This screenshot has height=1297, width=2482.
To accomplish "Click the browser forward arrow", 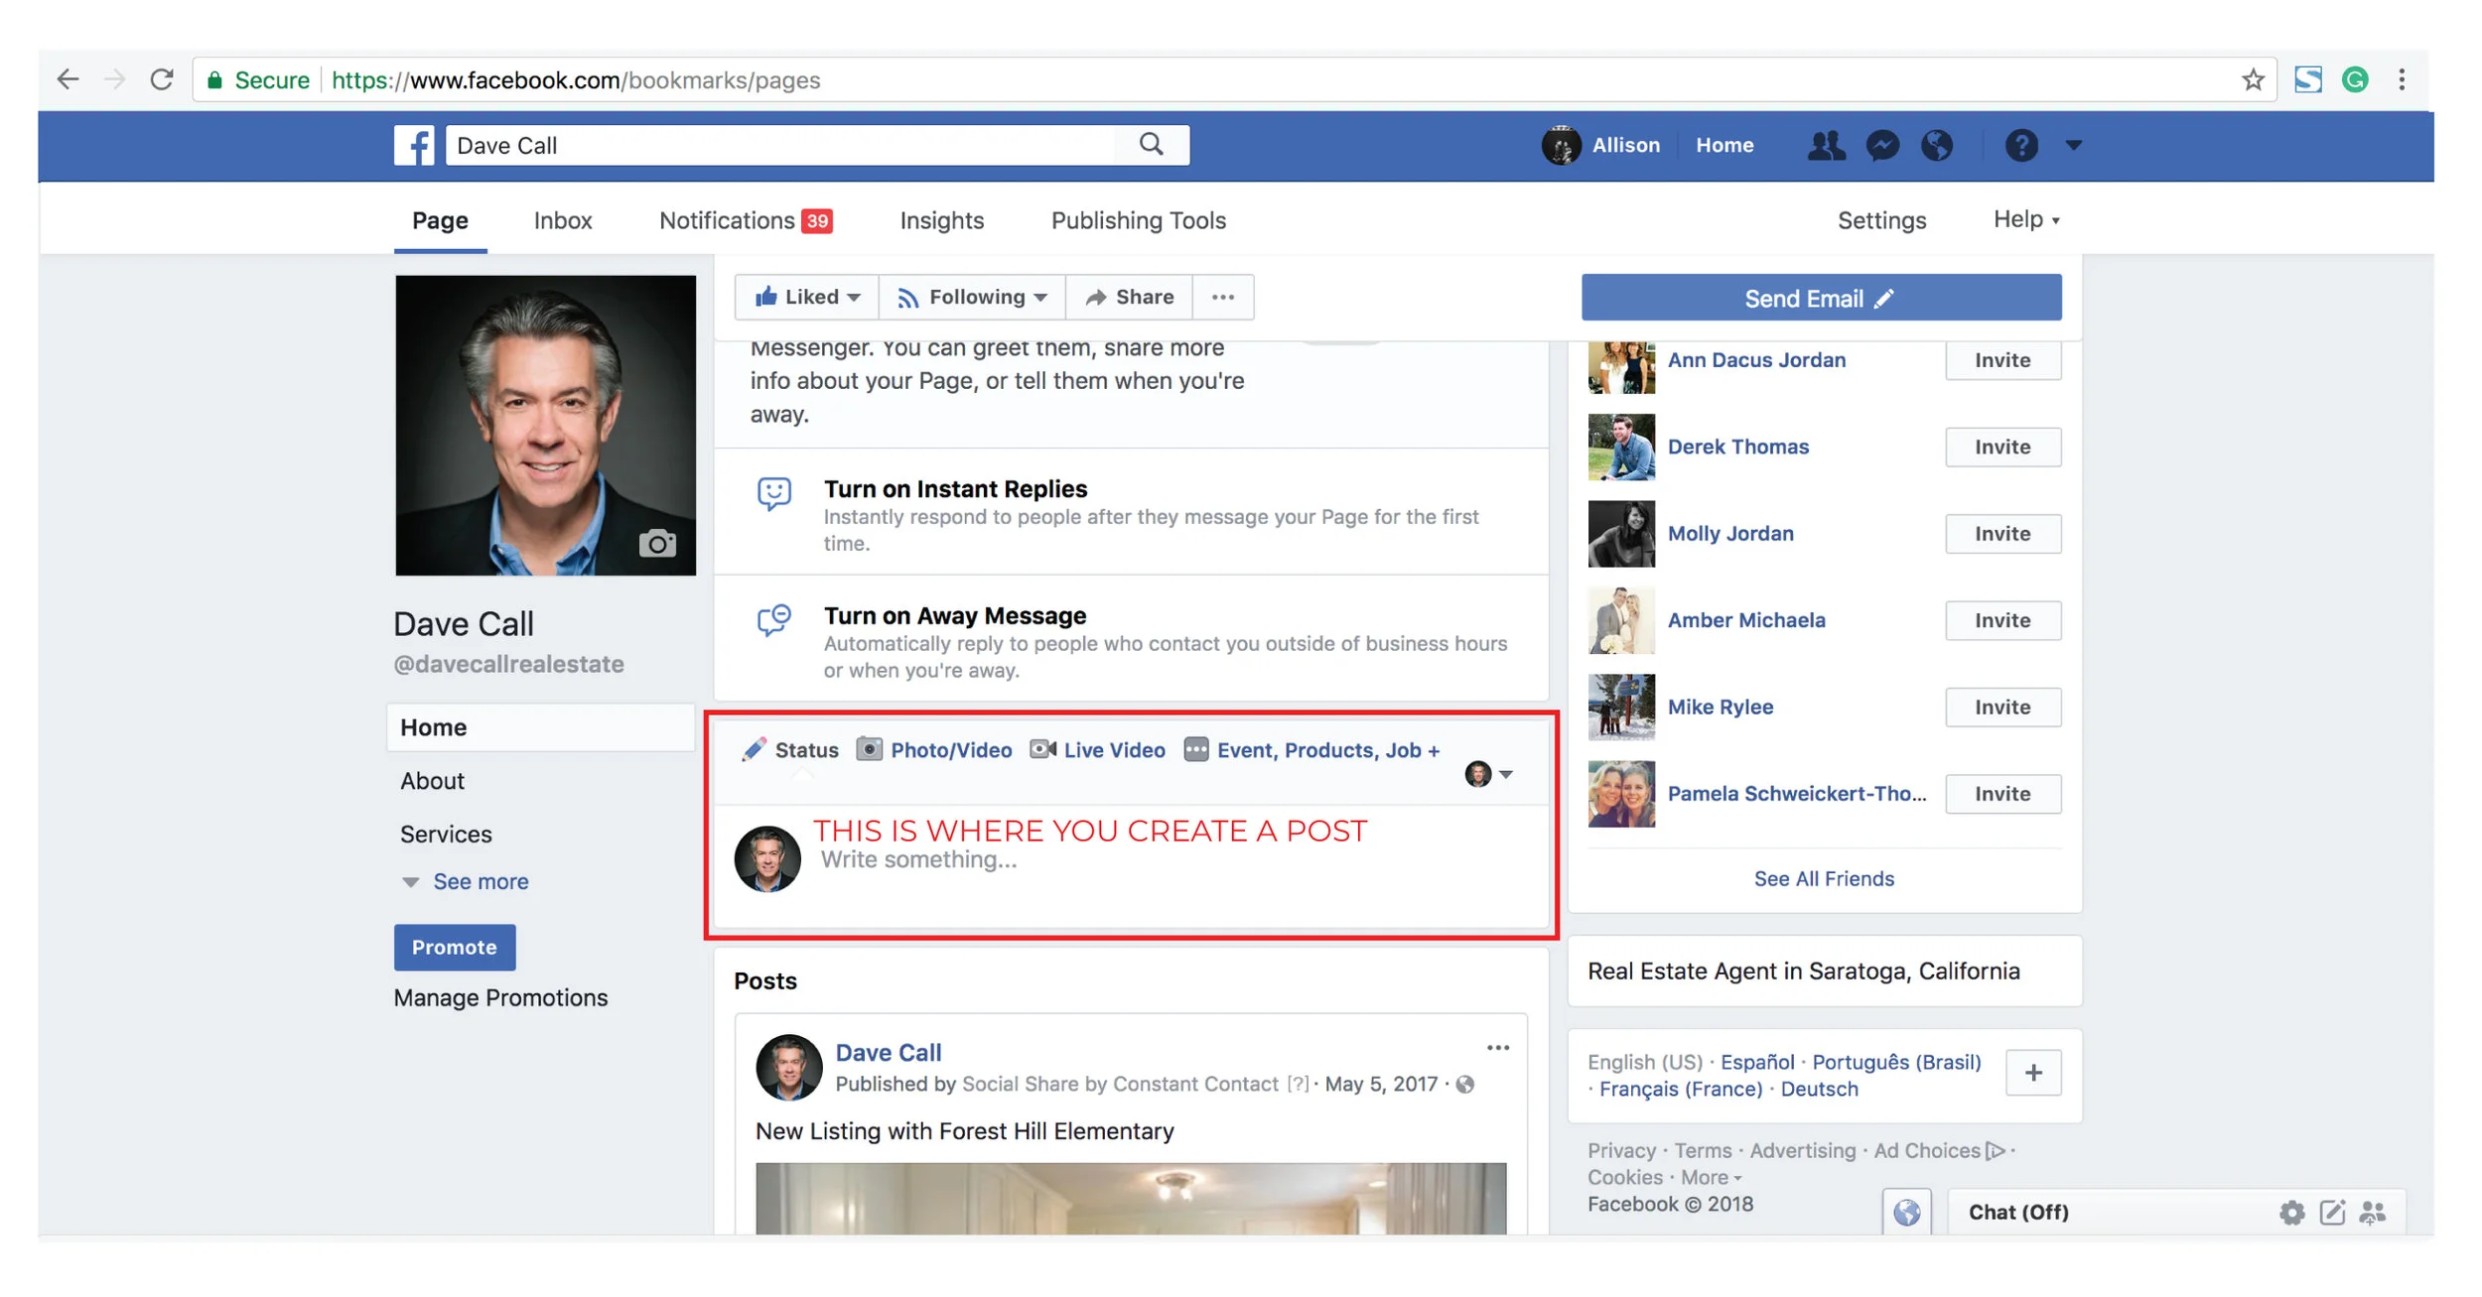I will (x=115, y=79).
